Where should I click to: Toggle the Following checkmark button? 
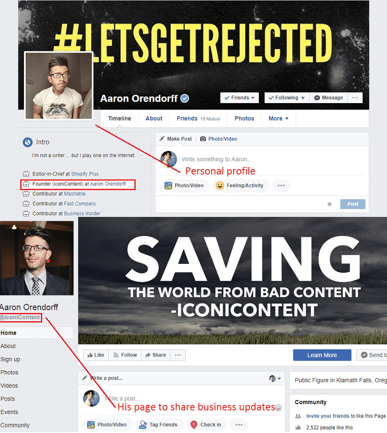pos(286,98)
